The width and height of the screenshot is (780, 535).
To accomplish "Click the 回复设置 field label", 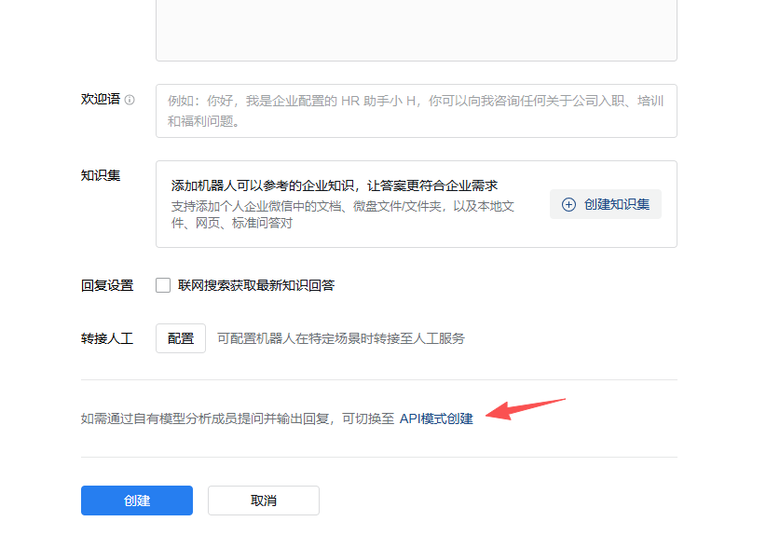I will tap(107, 285).
